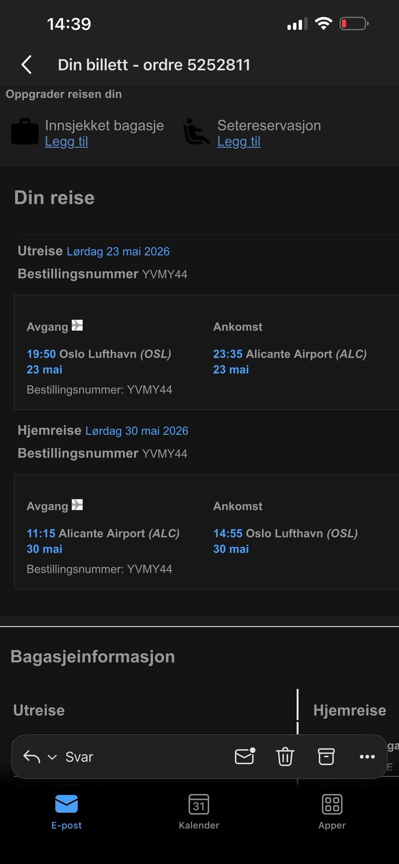Archive the message with the box icon
The width and height of the screenshot is (399, 864).
tap(326, 756)
